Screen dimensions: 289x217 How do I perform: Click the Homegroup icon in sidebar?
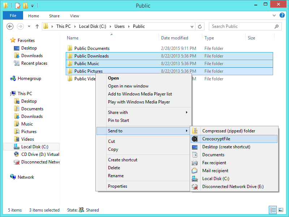pos(13,78)
